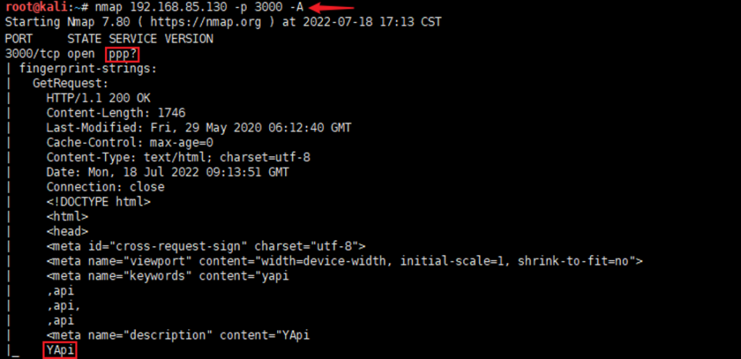Click the 3000/tcp port entry
The width and height of the screenshot is (741, 359).
(x=32, y=53)
